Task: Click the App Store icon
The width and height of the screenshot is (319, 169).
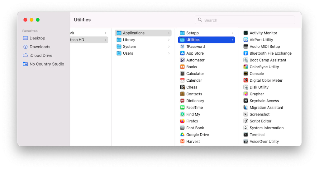Action: click(182, 53)
